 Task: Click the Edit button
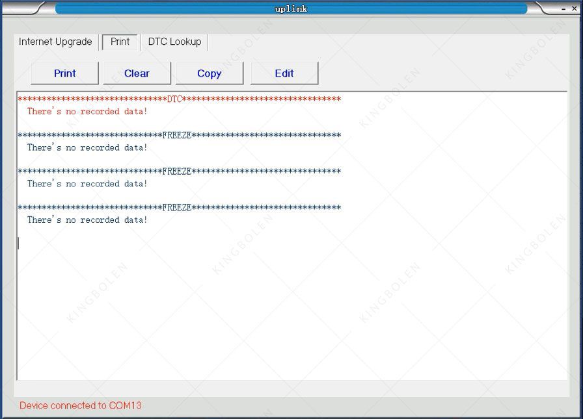[x=284, y=73]
